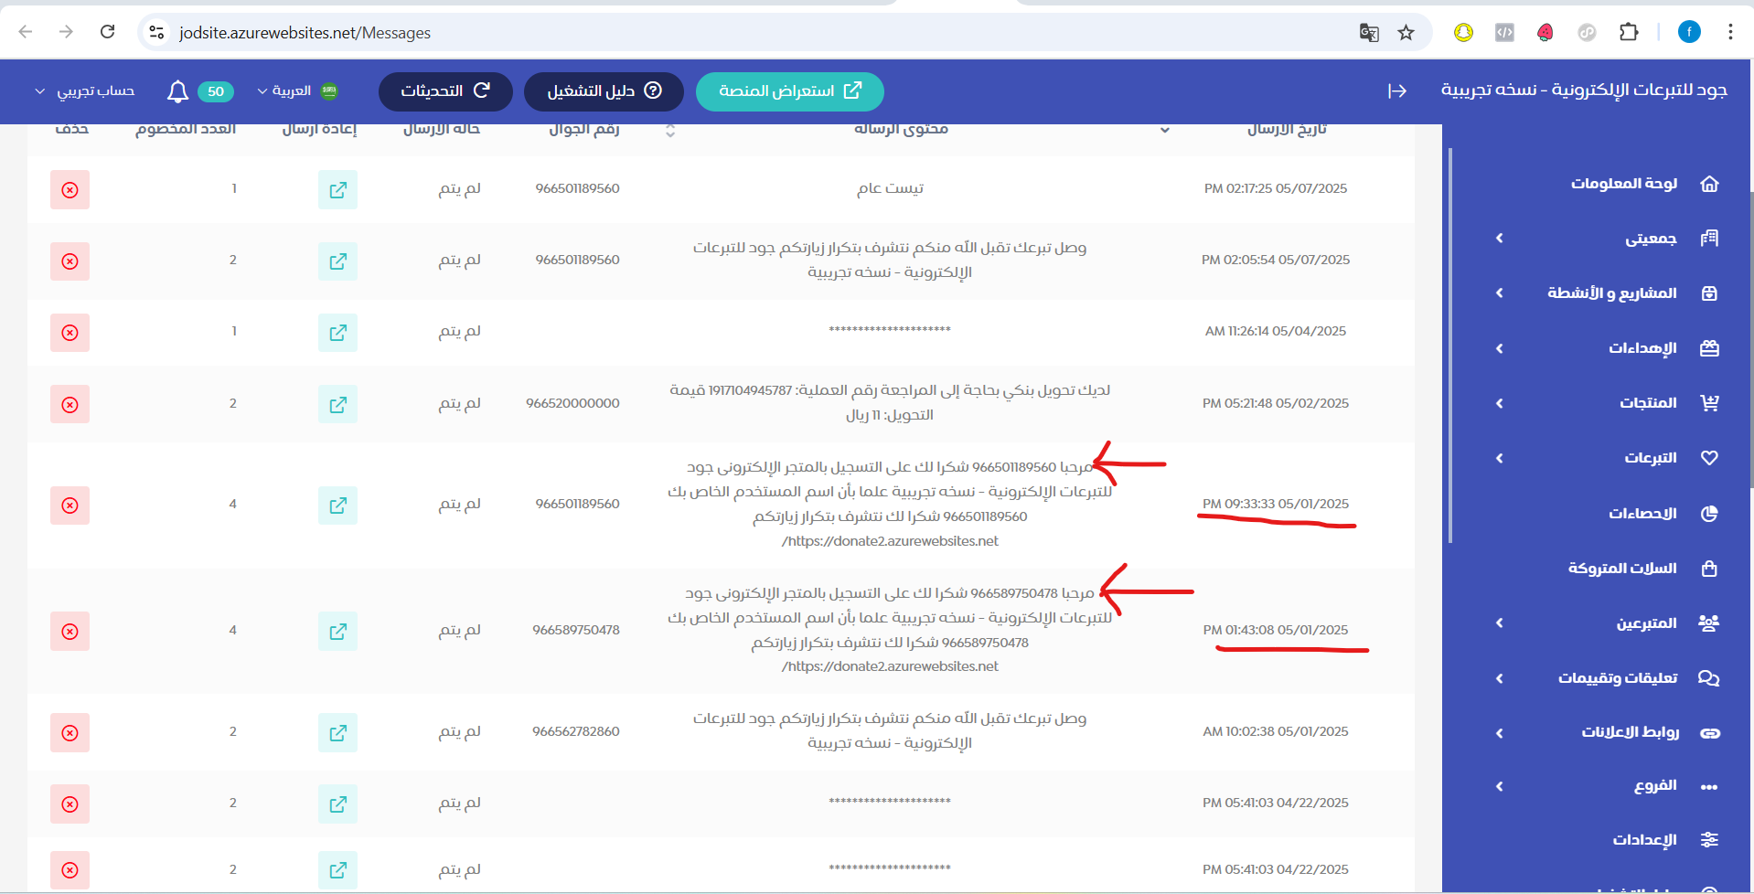
Task: Click the استعراض المنصة button
Action: point(788,91)
